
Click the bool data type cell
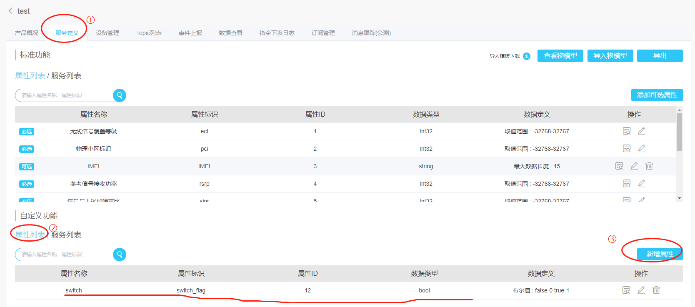[x=424, y=290]
